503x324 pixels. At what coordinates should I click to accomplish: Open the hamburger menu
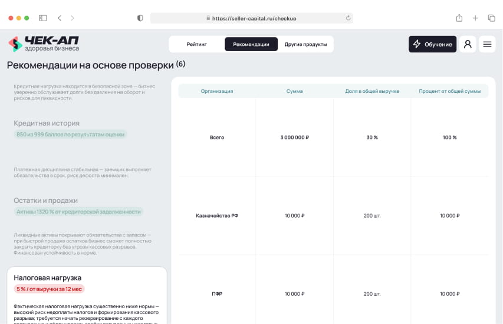coord(487,44)
